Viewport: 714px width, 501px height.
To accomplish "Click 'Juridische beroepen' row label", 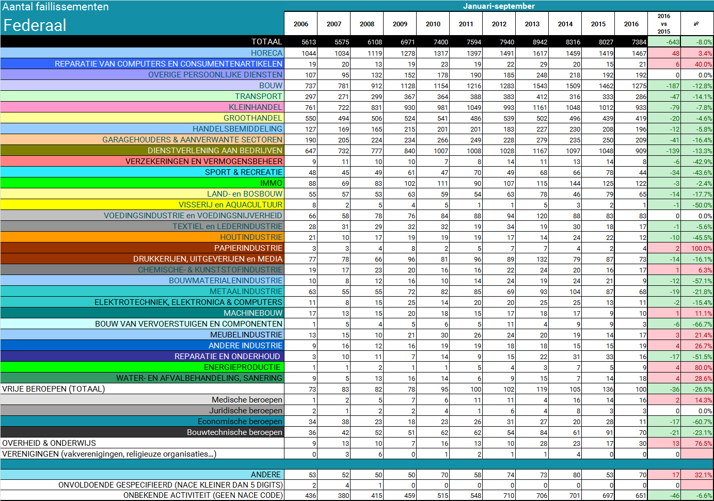I will [246, 410].
